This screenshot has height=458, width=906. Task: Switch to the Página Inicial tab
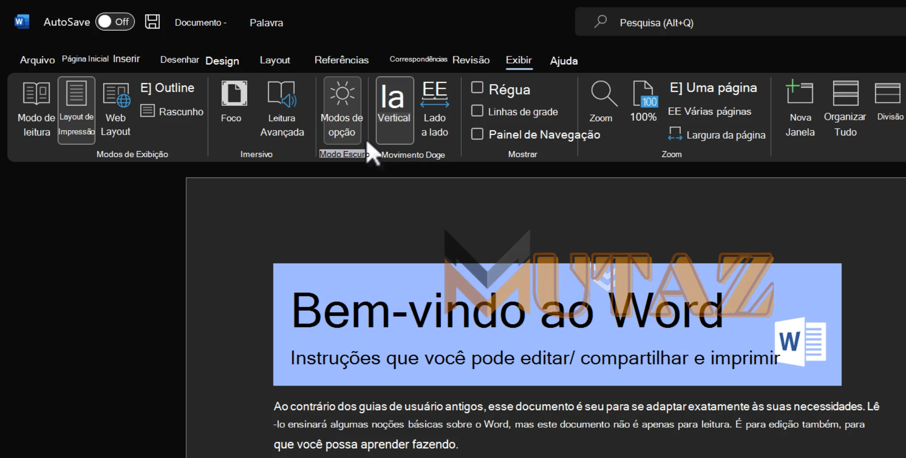click(85, 59)
